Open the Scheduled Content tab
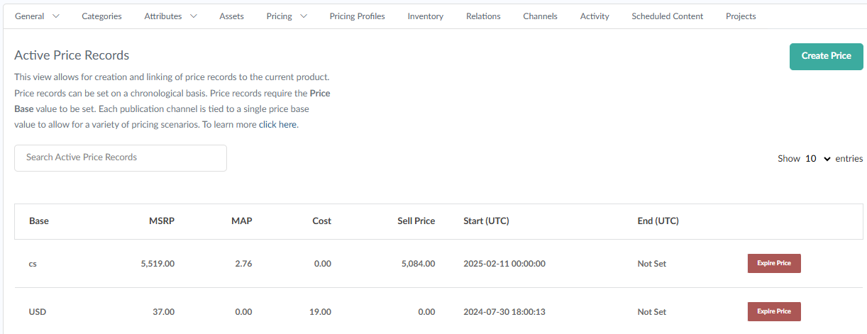Image resolution: width=867 pixels, height=334 pixels. pyautogui.click(x=667, y=16)
